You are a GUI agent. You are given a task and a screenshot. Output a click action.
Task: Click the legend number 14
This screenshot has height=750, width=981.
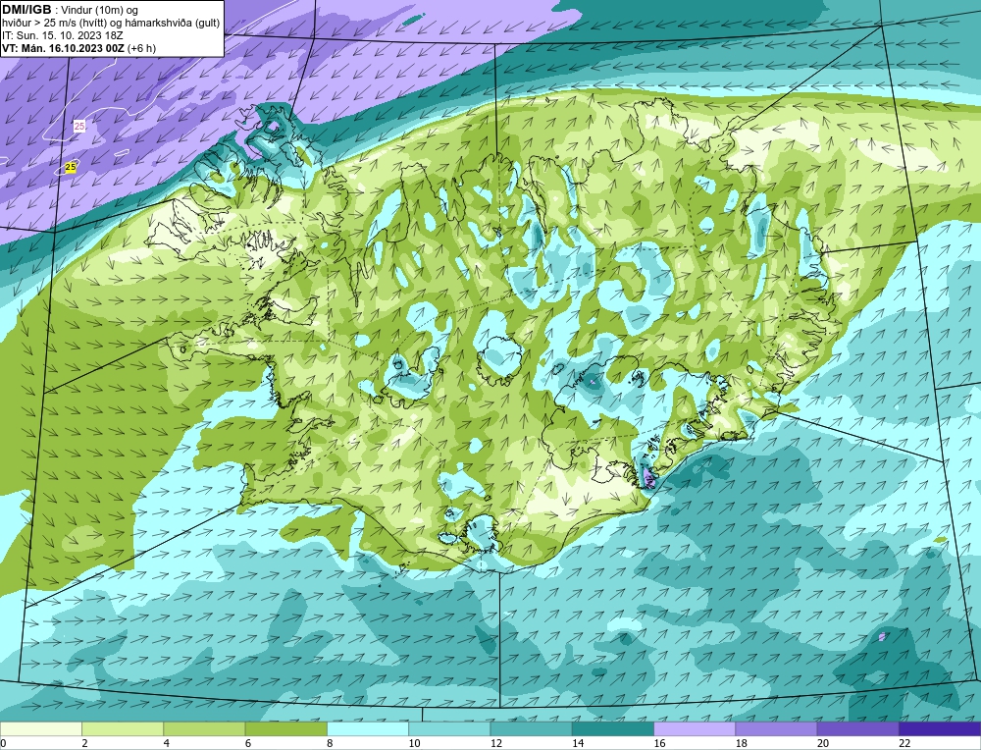[x=578, y=743]
